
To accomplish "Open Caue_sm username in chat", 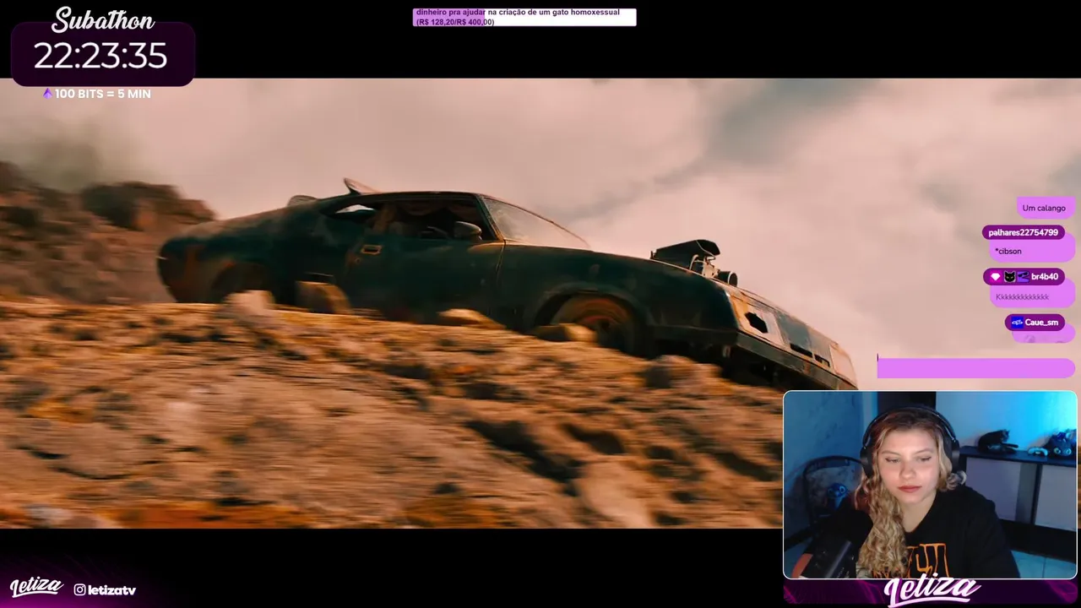I will [1041, 323].
